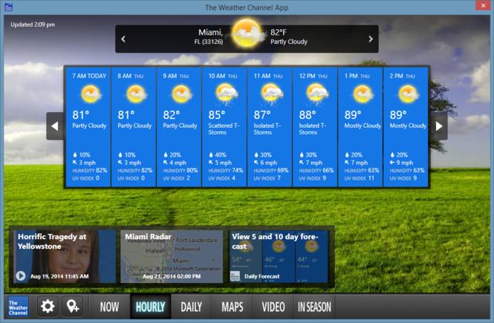
Task: Click the 1 PM THU header
Action: 357,76
